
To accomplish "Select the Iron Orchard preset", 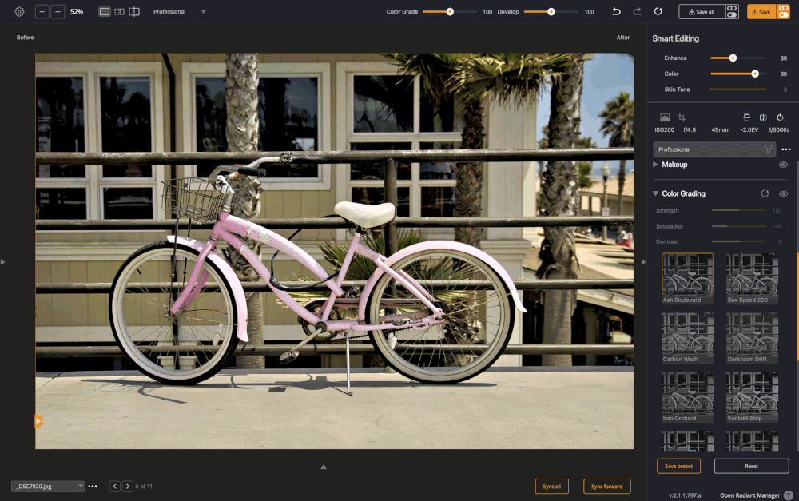I will pos(687,397).
